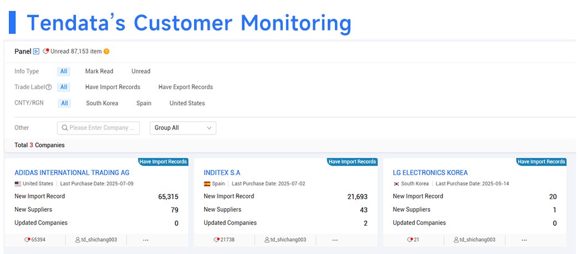Open the more options ellipsis on INDITEX card
The height and width of the screenshot is (254, 580).
335,240
